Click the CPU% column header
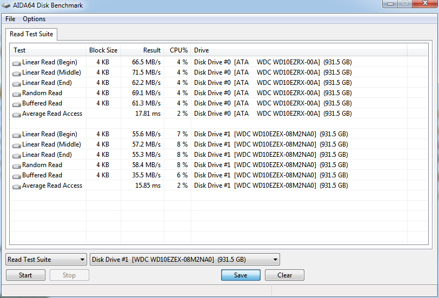 pyautogui.click(x=177, y=50)
